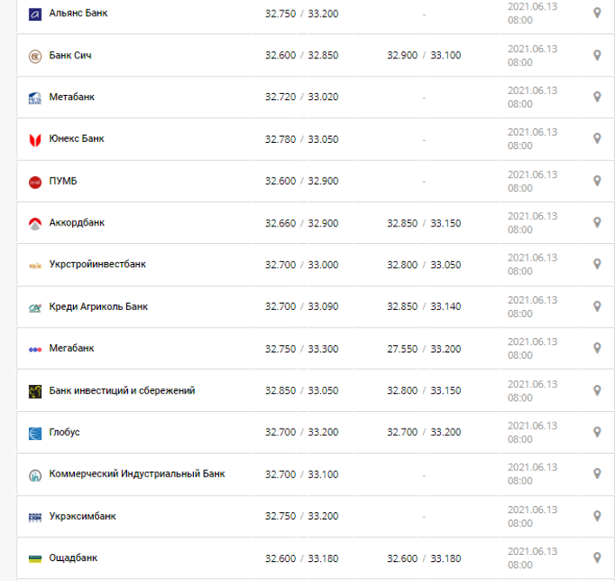Select Банк Сич card rate 32.900 / 33.100
Screen dimensions: 615x581
[424, 55]
